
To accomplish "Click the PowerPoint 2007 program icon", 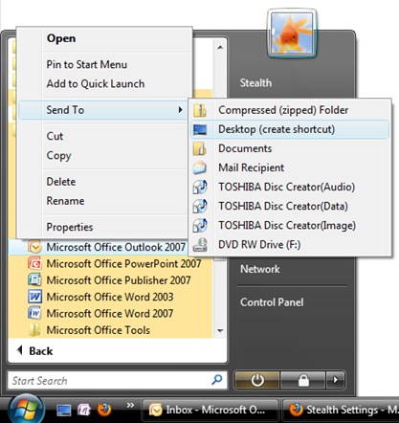I will (x=34, y=263).
